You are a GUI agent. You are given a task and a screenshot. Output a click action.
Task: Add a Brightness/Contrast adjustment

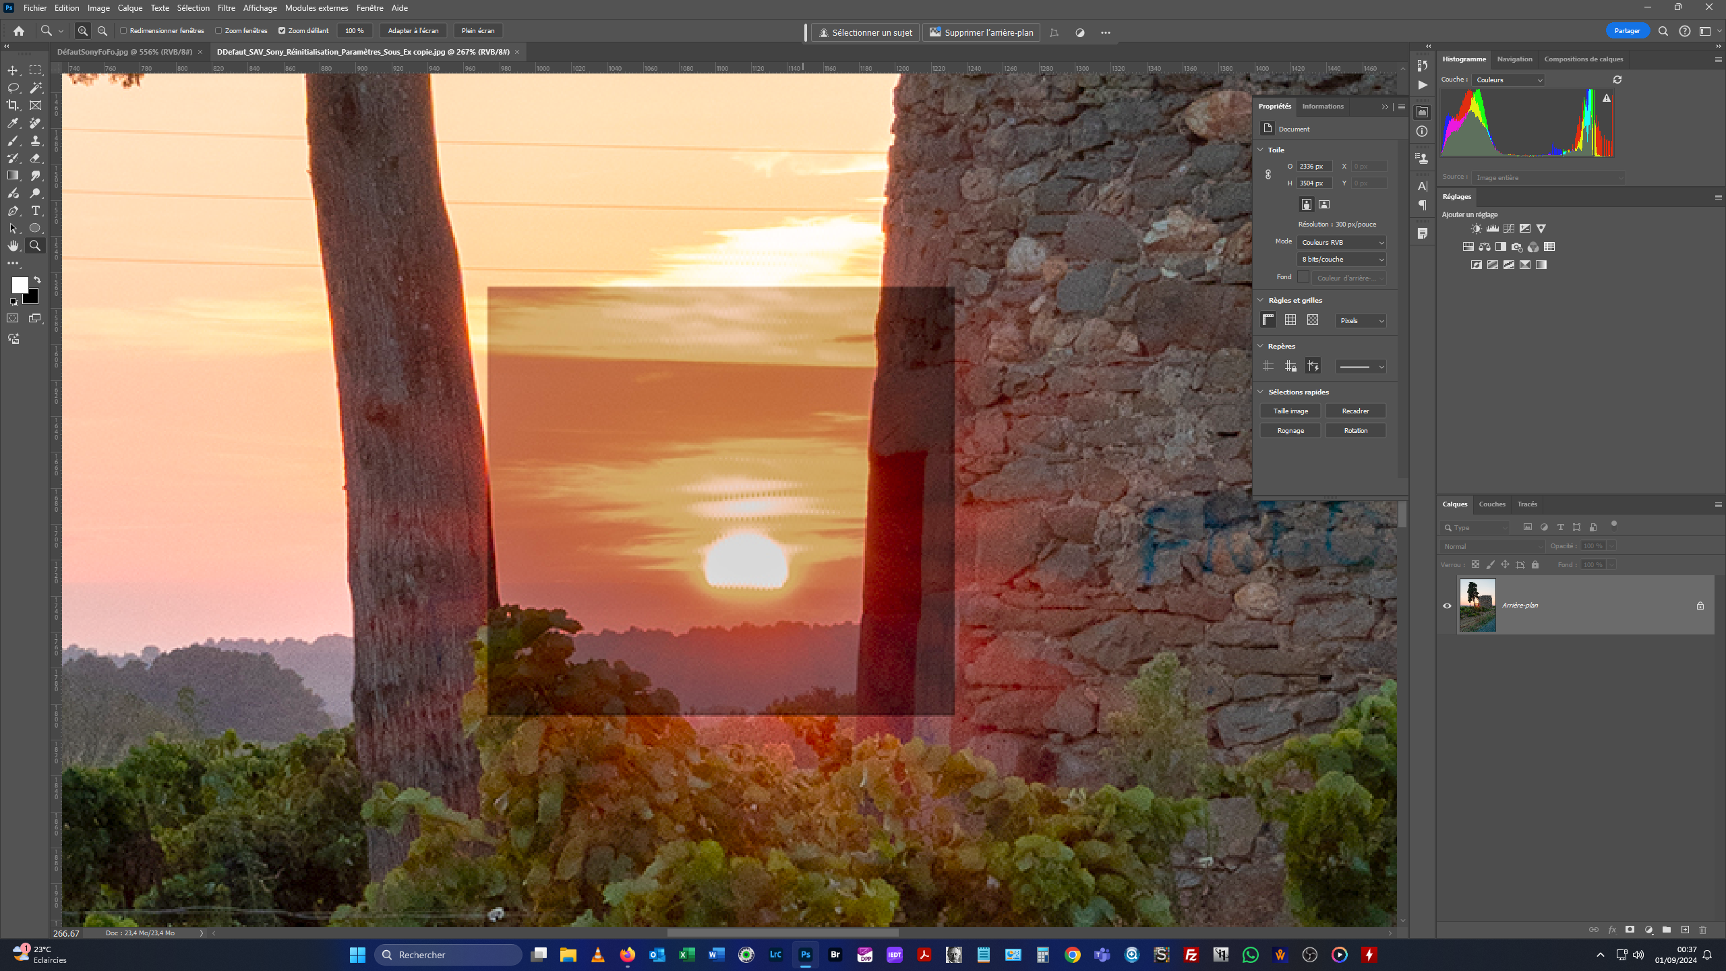pyautogui.click(x=1477, y=229)
